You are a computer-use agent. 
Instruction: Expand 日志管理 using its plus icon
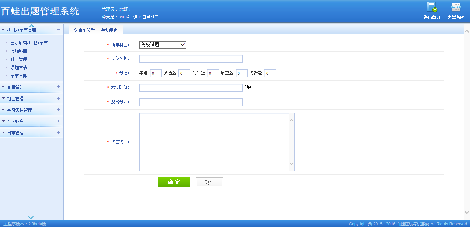pos(58,133)
